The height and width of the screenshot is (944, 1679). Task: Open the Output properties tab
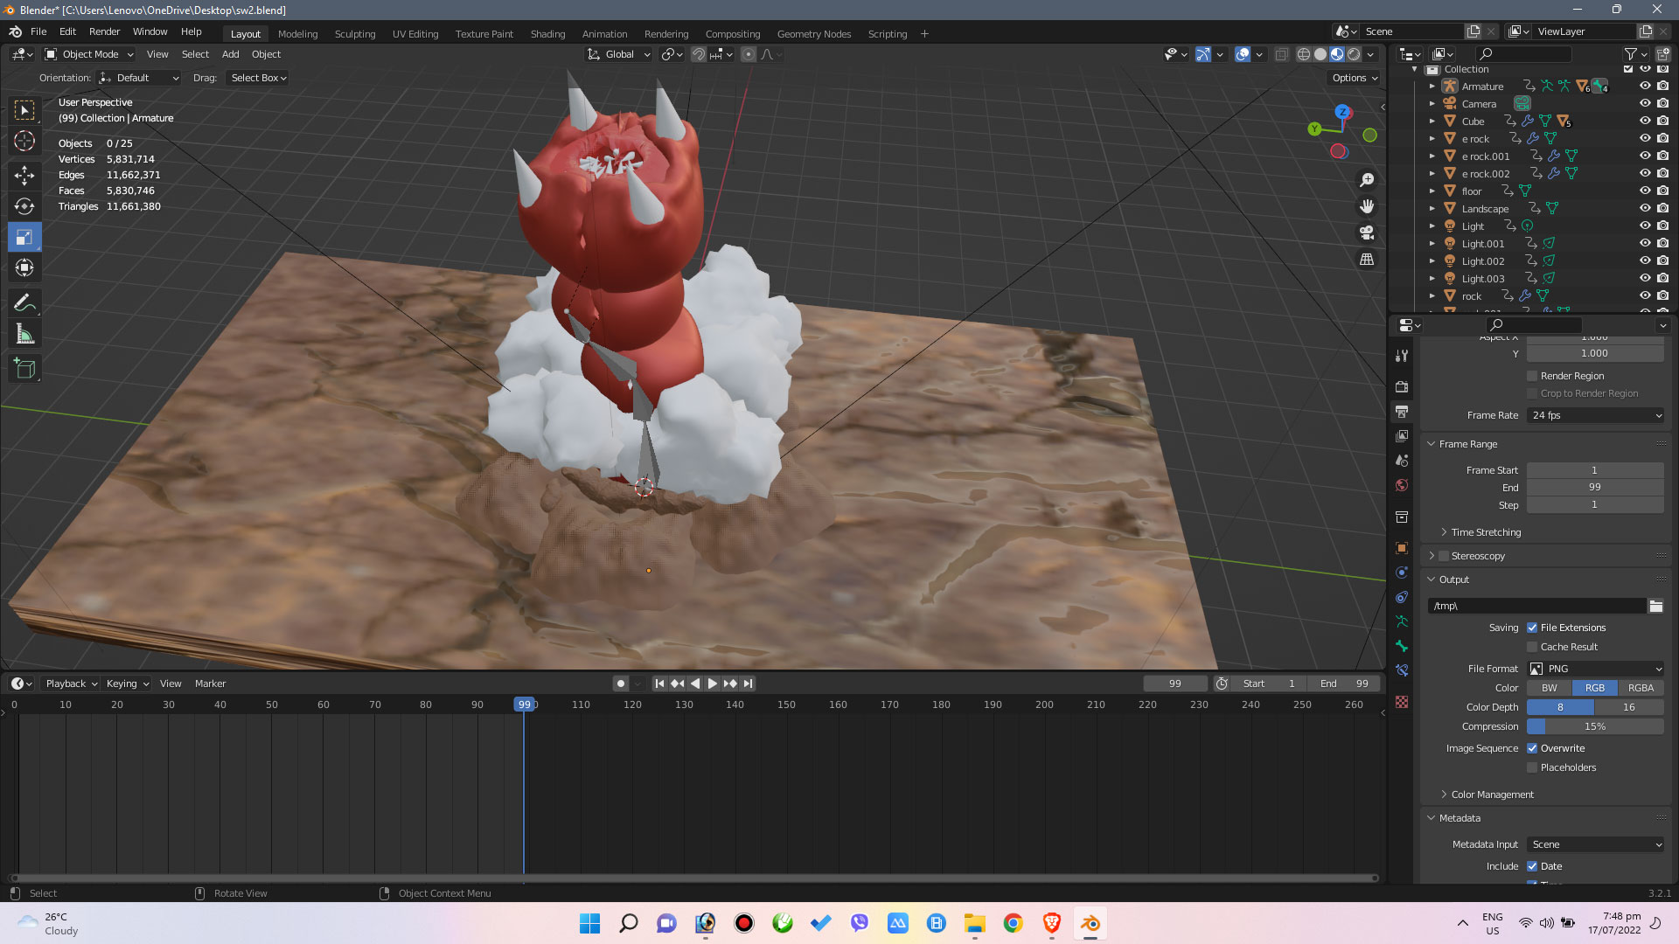click(1402, 411)
